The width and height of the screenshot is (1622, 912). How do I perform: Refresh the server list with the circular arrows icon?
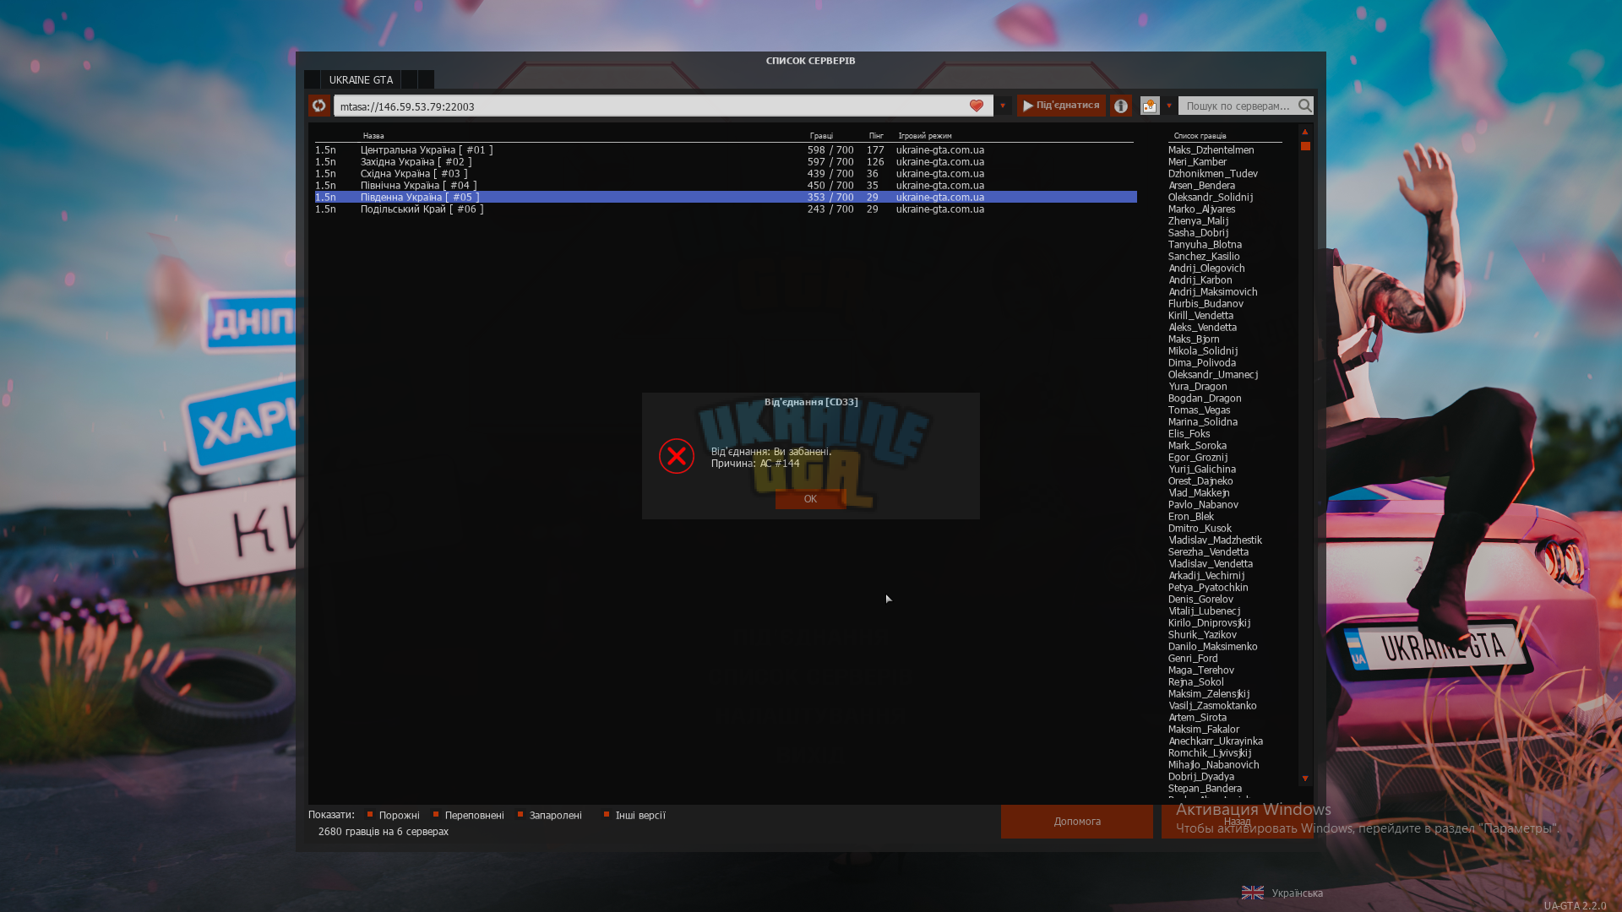(318, 106)
